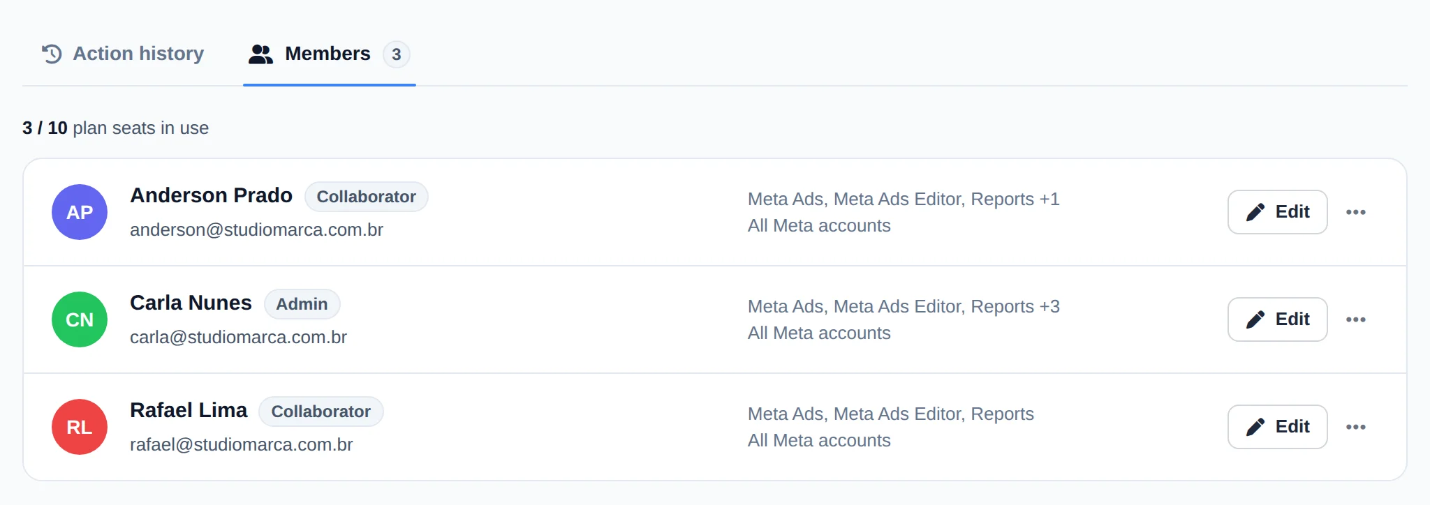This screenshot has height=505, width=1430.
Task: Click All Meta accounts in Rafael Lima's row
Action: coord(819,441)
